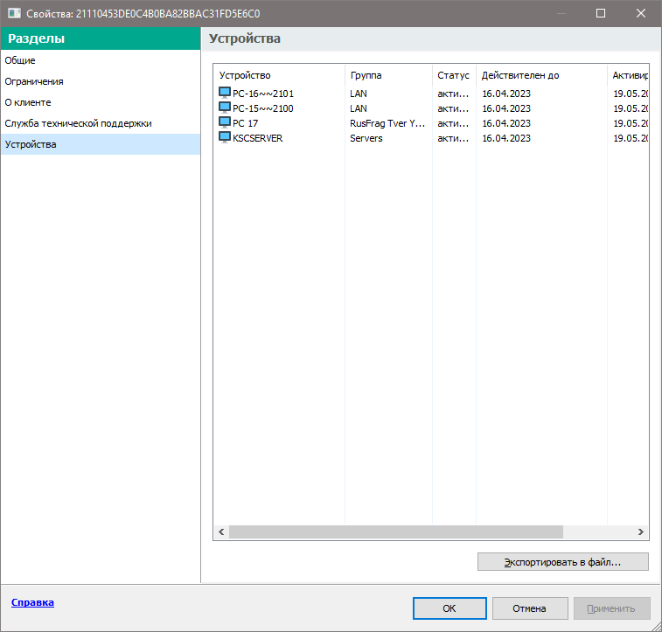Sort by the Группа column header
This screenshot has height=632, width=662.
388,75
